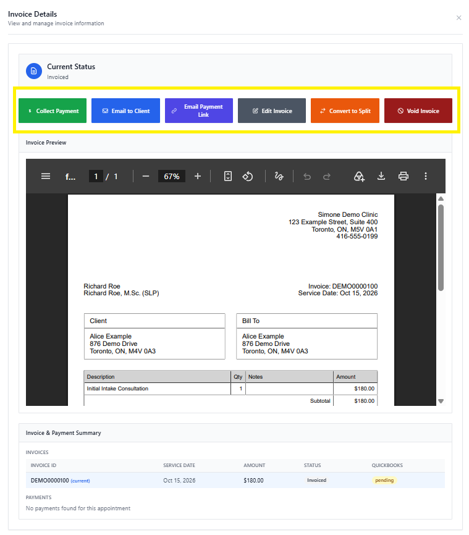Click the redo arrow in PDF toolbar
The width and height of the screenshot is (469, 535).
pyautogui.click(x=327, y=177)
